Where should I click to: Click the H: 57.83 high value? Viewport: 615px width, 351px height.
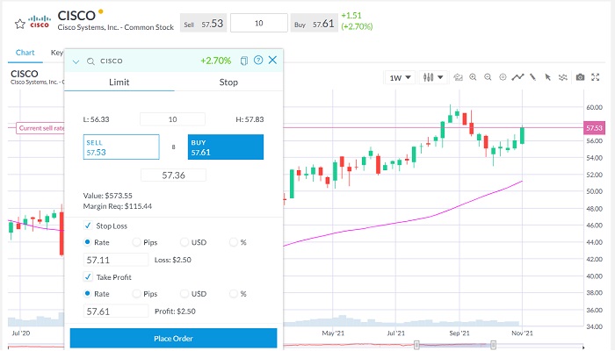250,119
